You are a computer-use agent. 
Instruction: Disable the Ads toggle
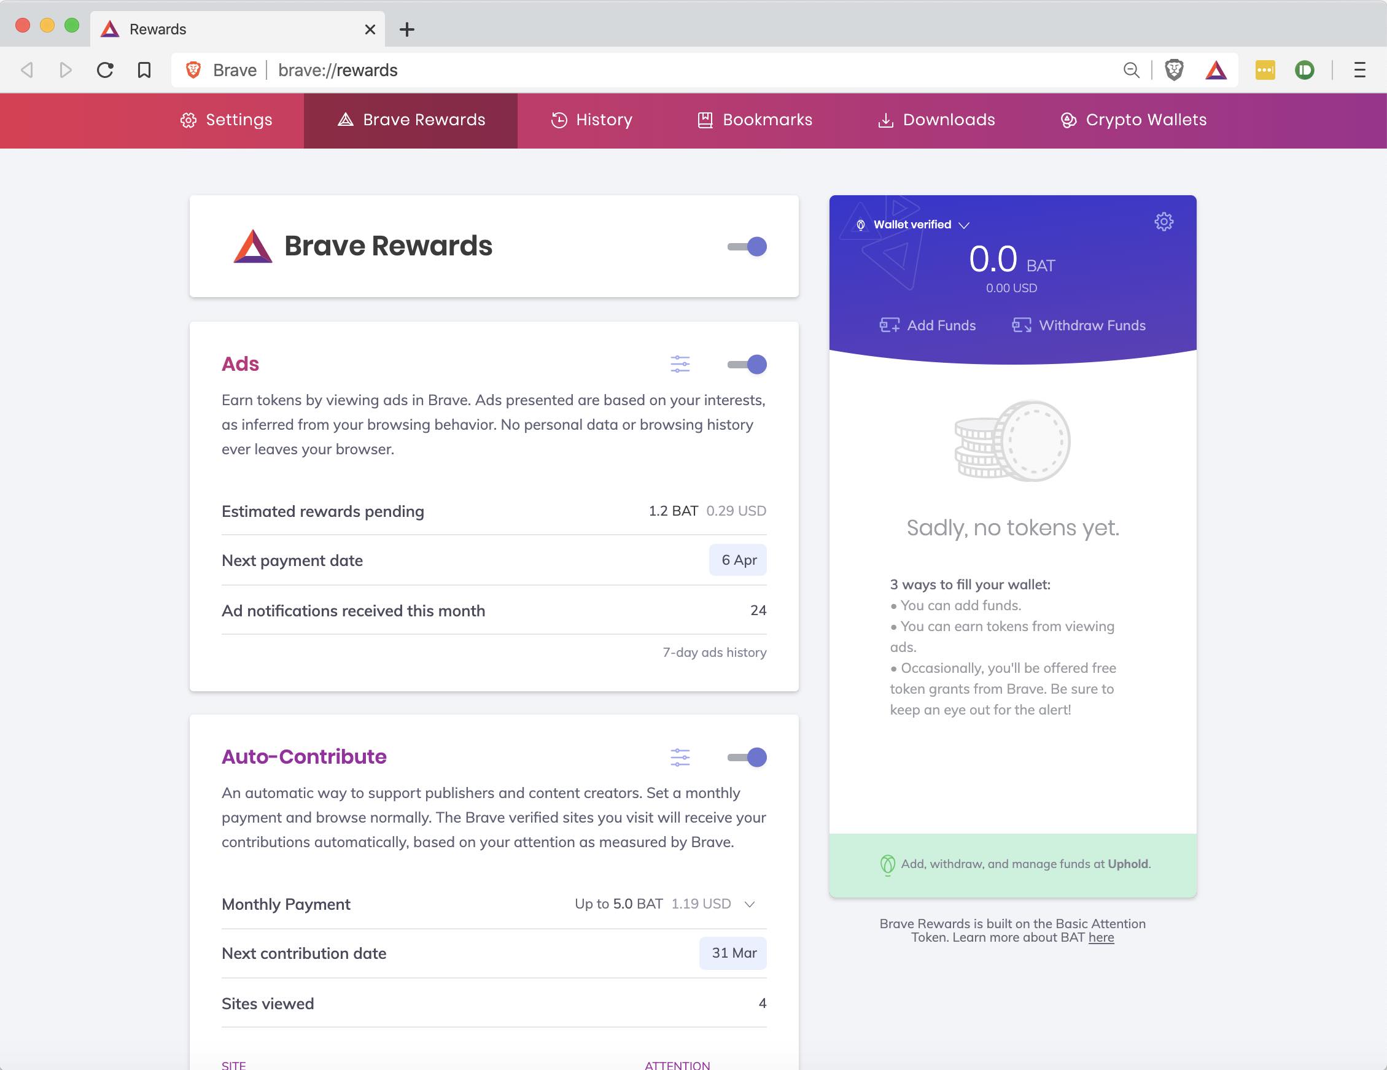747,365
